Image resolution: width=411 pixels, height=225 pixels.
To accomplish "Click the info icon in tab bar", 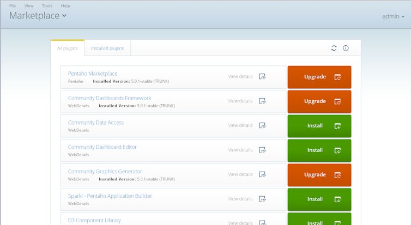I will coord(346,48).
